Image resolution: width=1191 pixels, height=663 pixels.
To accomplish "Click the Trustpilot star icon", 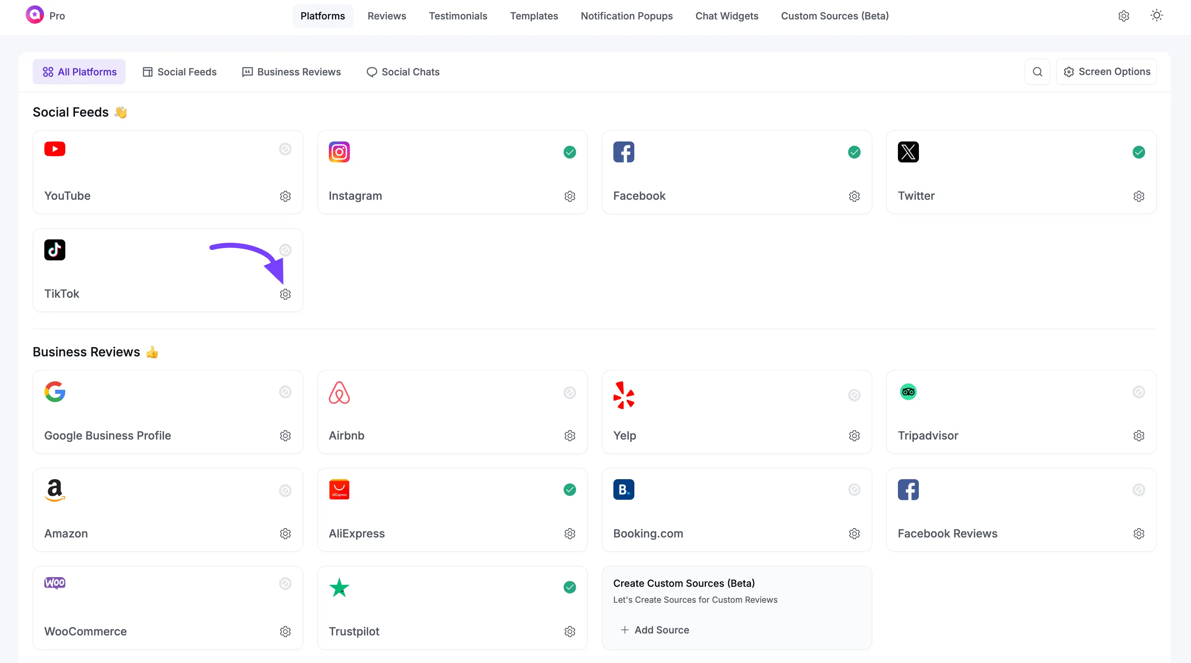I will [x=339, y=588].
